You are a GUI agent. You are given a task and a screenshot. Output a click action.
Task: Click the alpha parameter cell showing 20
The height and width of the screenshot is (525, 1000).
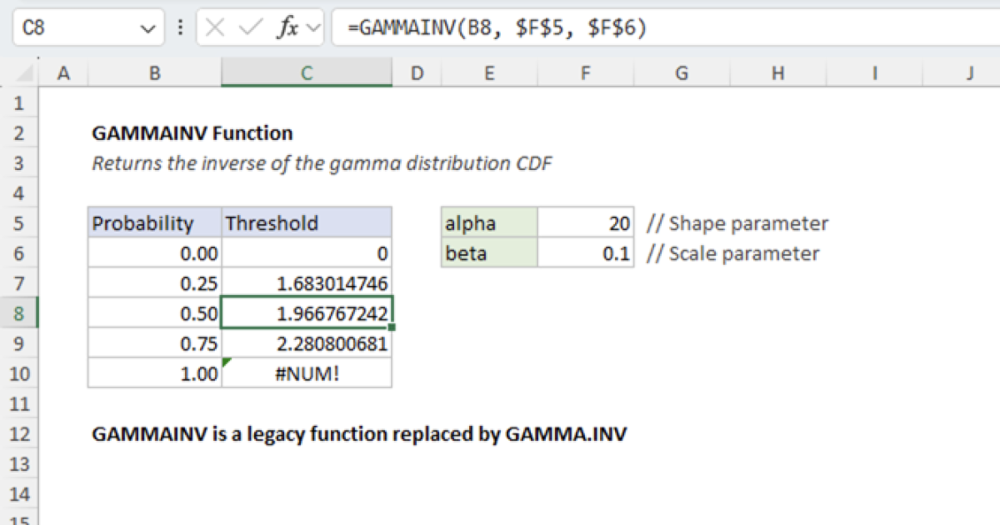click(x=587, y=222)
